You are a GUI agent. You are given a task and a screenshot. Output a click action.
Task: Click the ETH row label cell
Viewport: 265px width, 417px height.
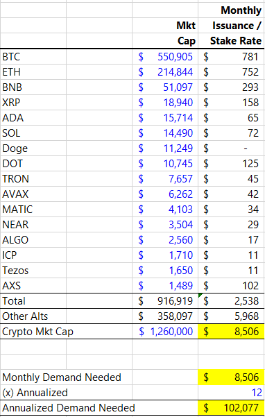tap(33, 71)
